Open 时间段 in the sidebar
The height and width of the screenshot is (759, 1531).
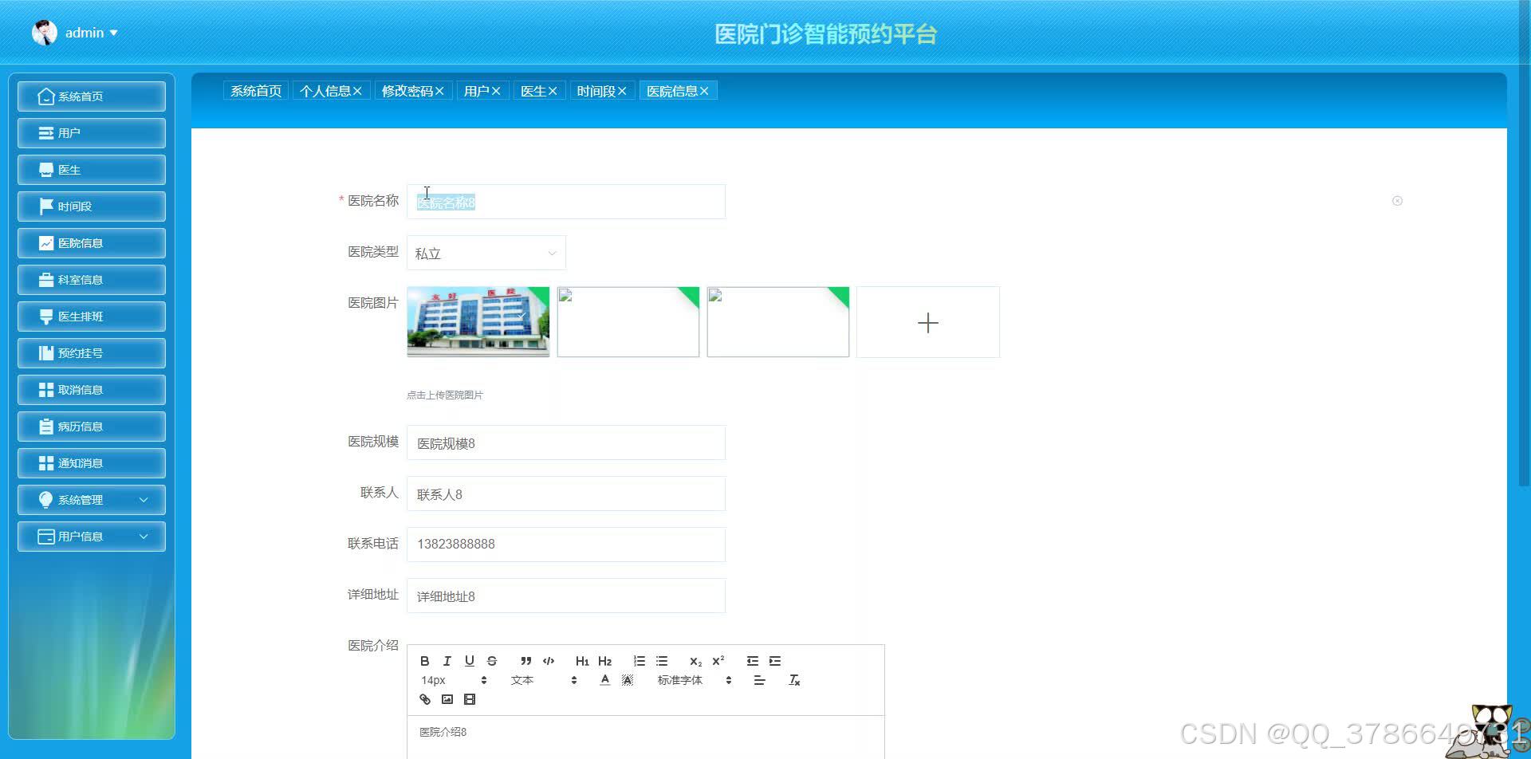(x=92, y=206)
